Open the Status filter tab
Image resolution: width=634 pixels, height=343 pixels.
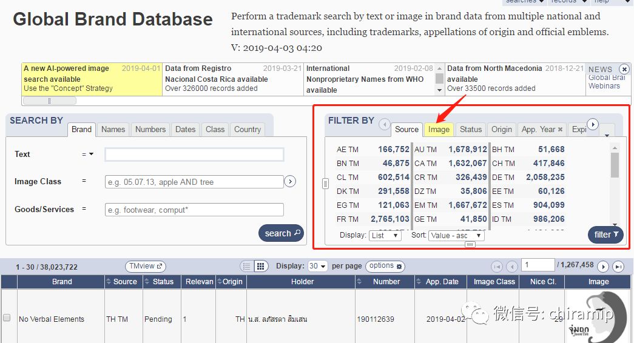point(471,129)
